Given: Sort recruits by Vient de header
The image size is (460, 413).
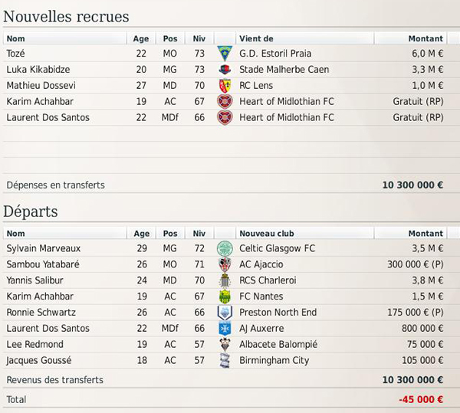Looking at the screenshot, I should coord(305,38).
